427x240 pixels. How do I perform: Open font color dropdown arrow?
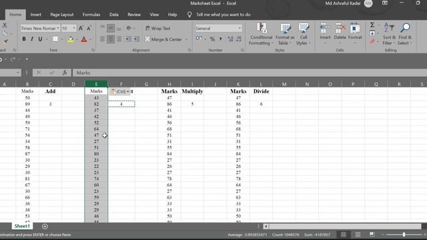pyautogui.click(x=90, y=39)
